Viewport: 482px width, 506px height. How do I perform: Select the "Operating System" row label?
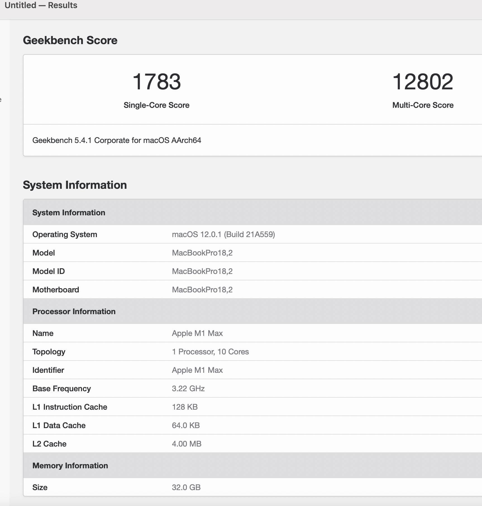coord(65,234)
